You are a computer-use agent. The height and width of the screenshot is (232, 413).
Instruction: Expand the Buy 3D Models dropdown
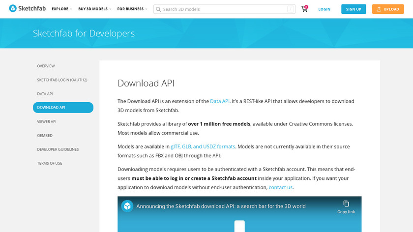[x=94, y=9]
